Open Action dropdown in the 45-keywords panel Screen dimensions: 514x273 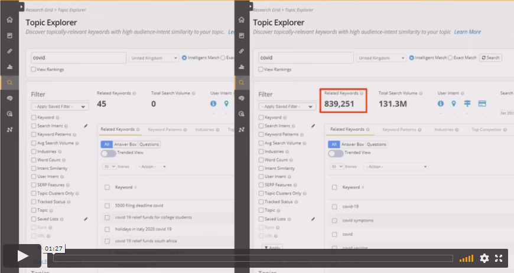[x=152, y=167]
